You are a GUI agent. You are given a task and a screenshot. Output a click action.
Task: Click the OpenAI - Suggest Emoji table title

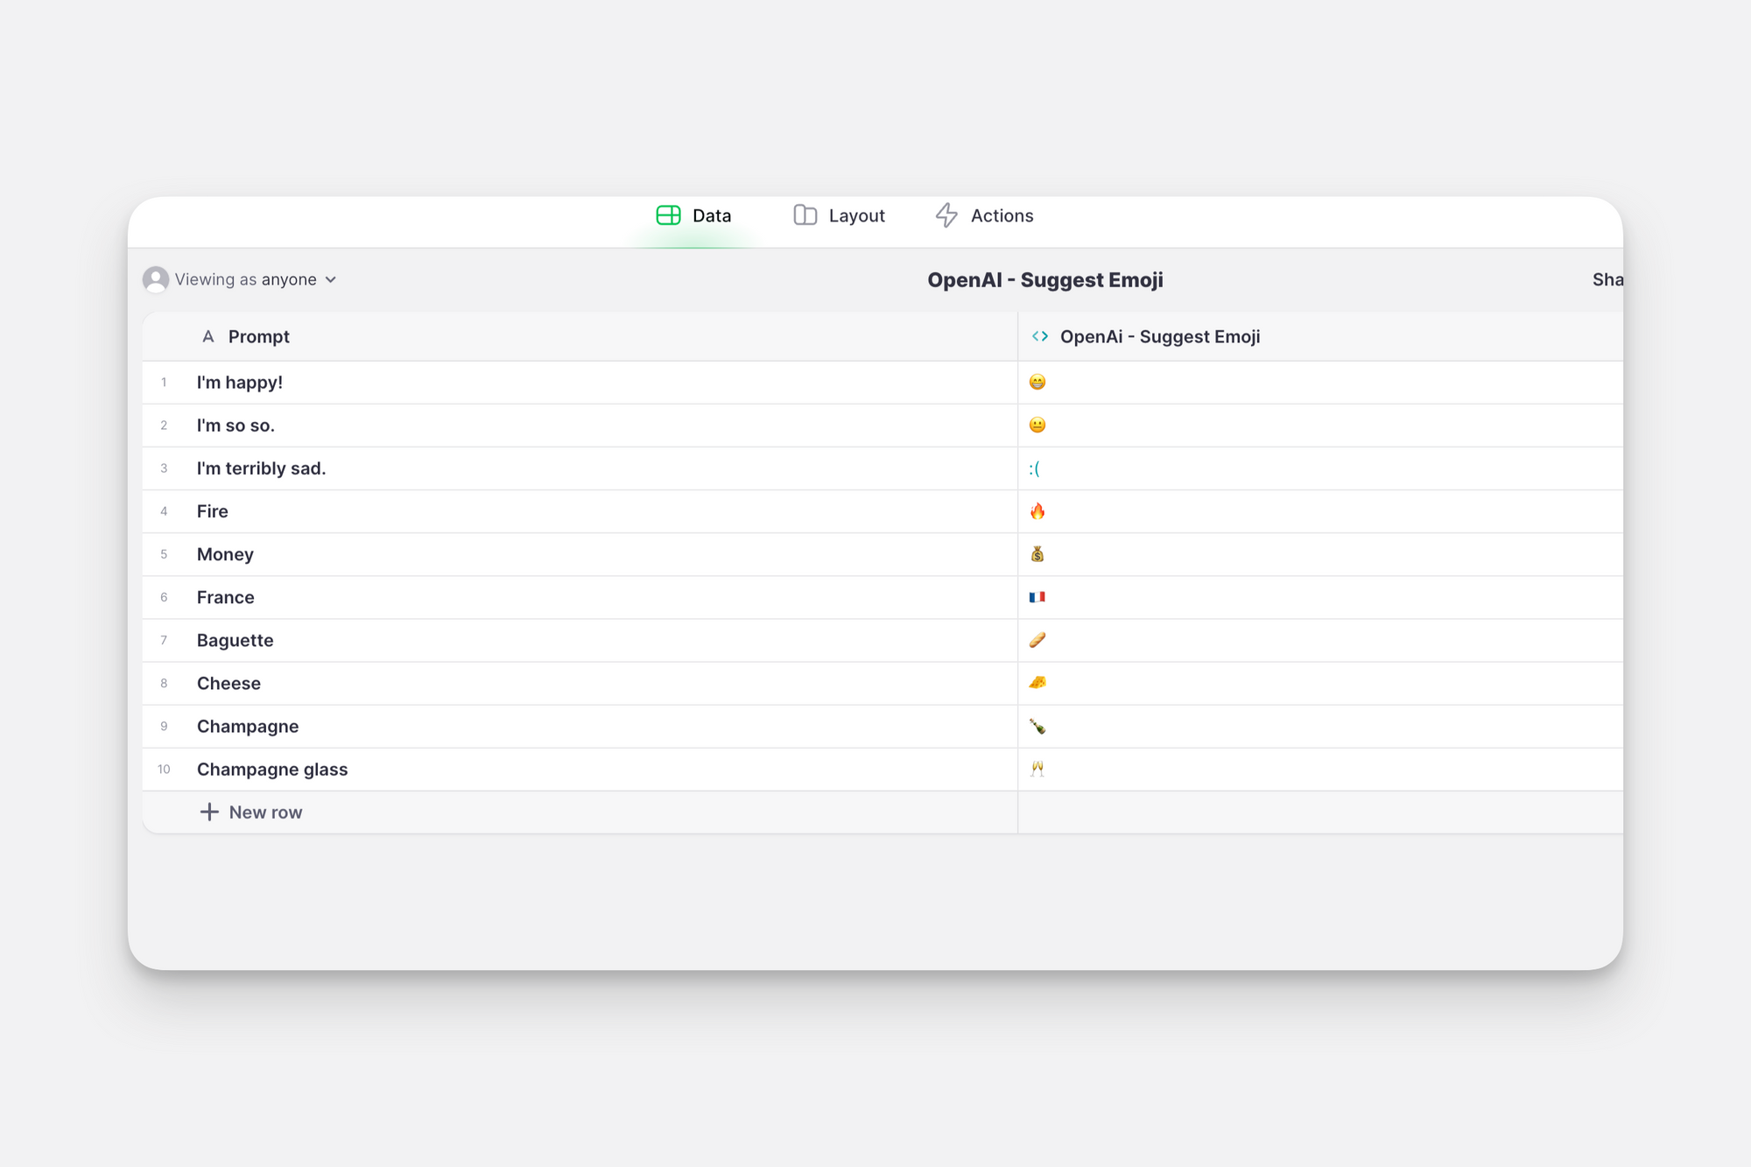coord(1045,280)
